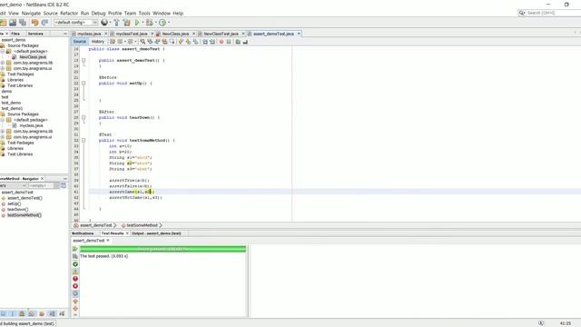Rerun tests with green double-arrow icon
The width and height of the screenshot is (581, 327).
[x=75, y=249]
